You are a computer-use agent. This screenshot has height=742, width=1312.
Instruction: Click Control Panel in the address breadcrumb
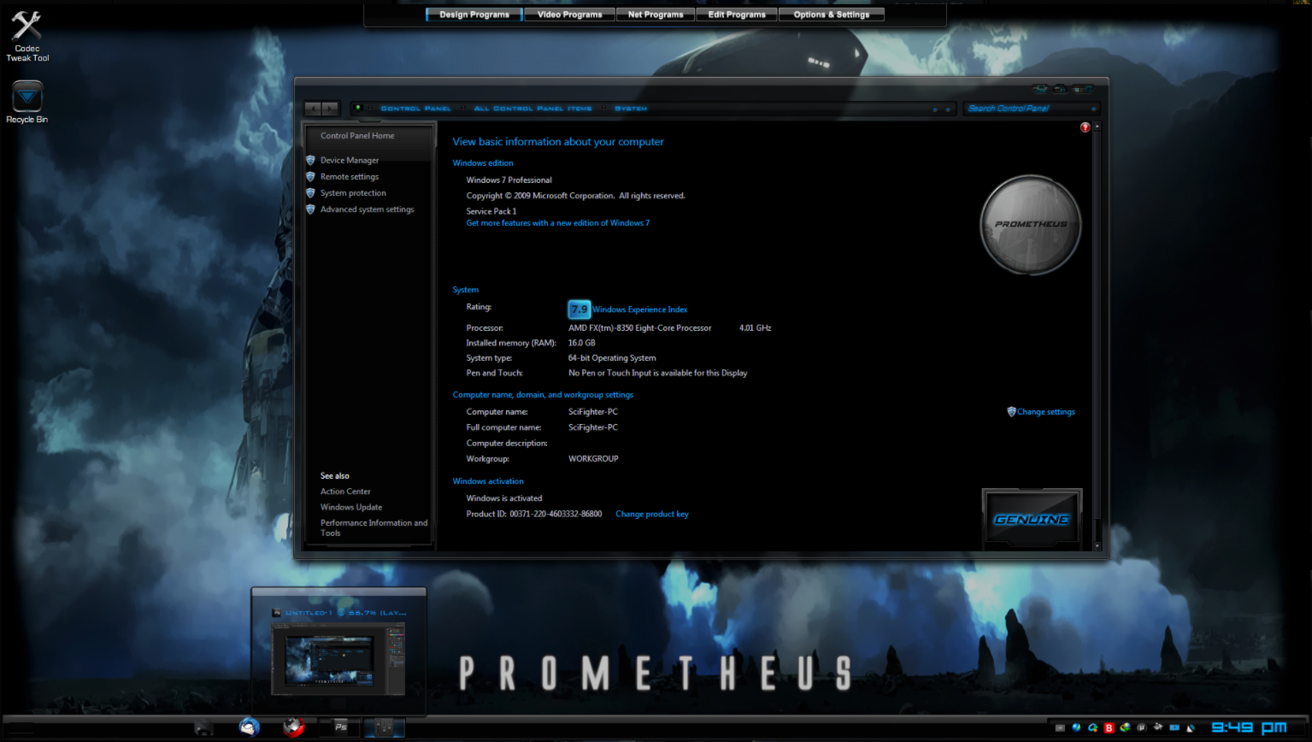pos(415,109)
